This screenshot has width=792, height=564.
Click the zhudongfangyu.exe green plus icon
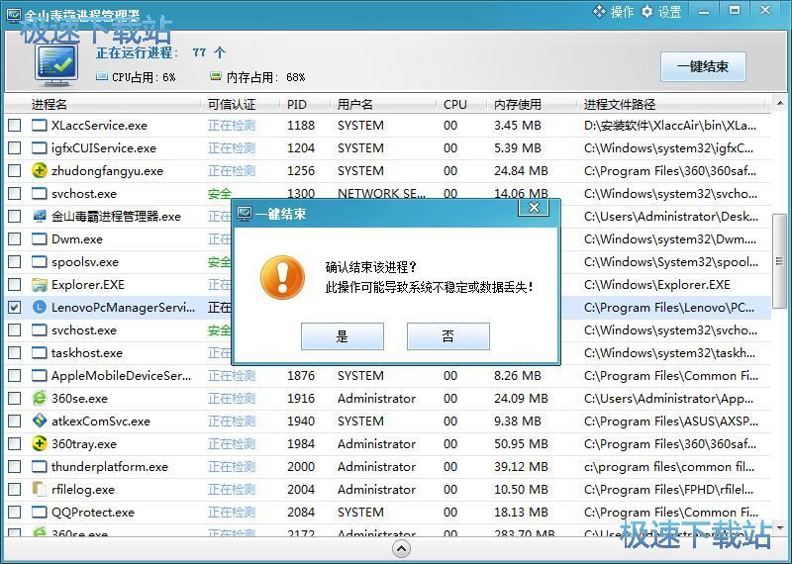(x=40, y=170)
